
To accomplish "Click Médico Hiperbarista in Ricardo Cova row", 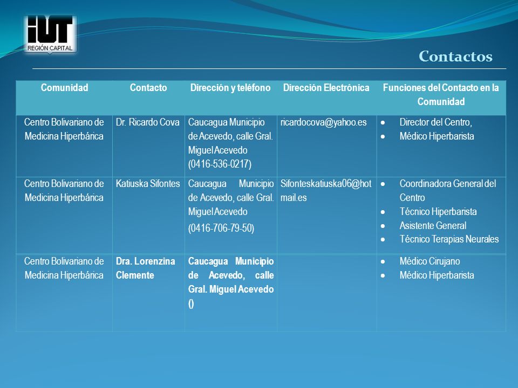I will tap(437, 136).
